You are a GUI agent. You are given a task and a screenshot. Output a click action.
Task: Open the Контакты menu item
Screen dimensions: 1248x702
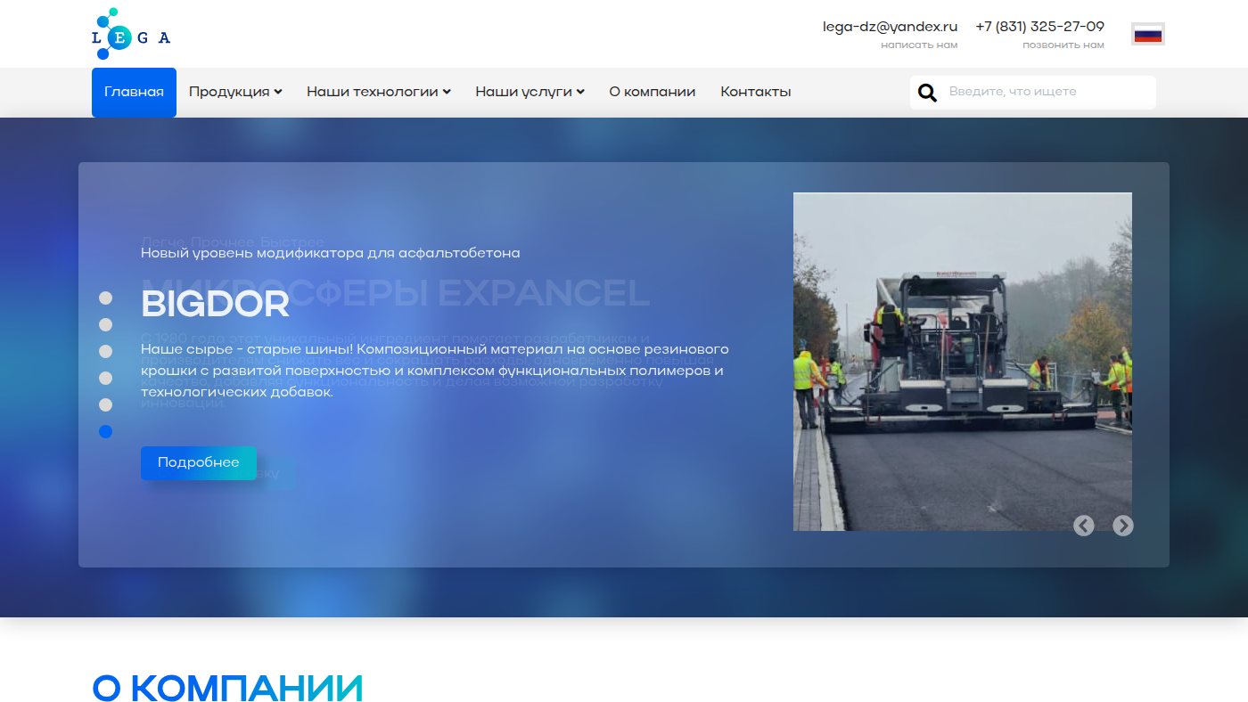(756, 92)
